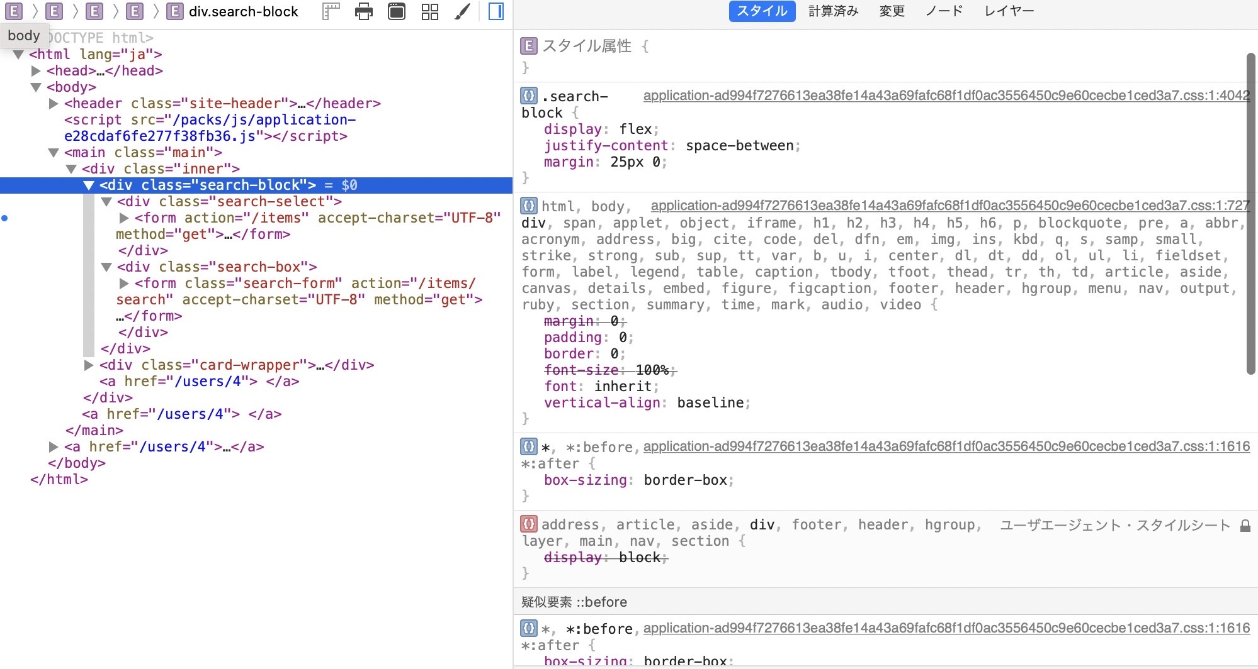Image resolution: width=1258 pixels, height=669 pixels.
Task: Select the script src packs/js line
Action: (210, 128)
